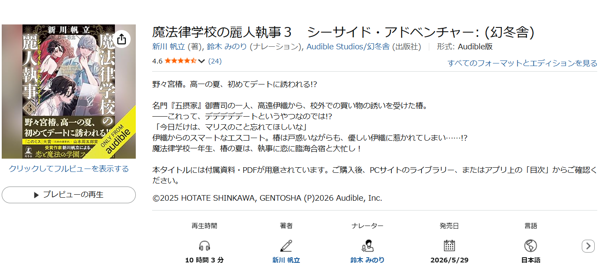Click the star rating icons
This screenshot has height=268, width=608.
coord(180,61)
